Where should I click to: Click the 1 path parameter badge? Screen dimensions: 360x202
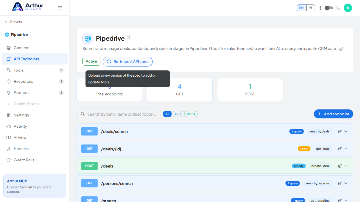click(304, 149)
